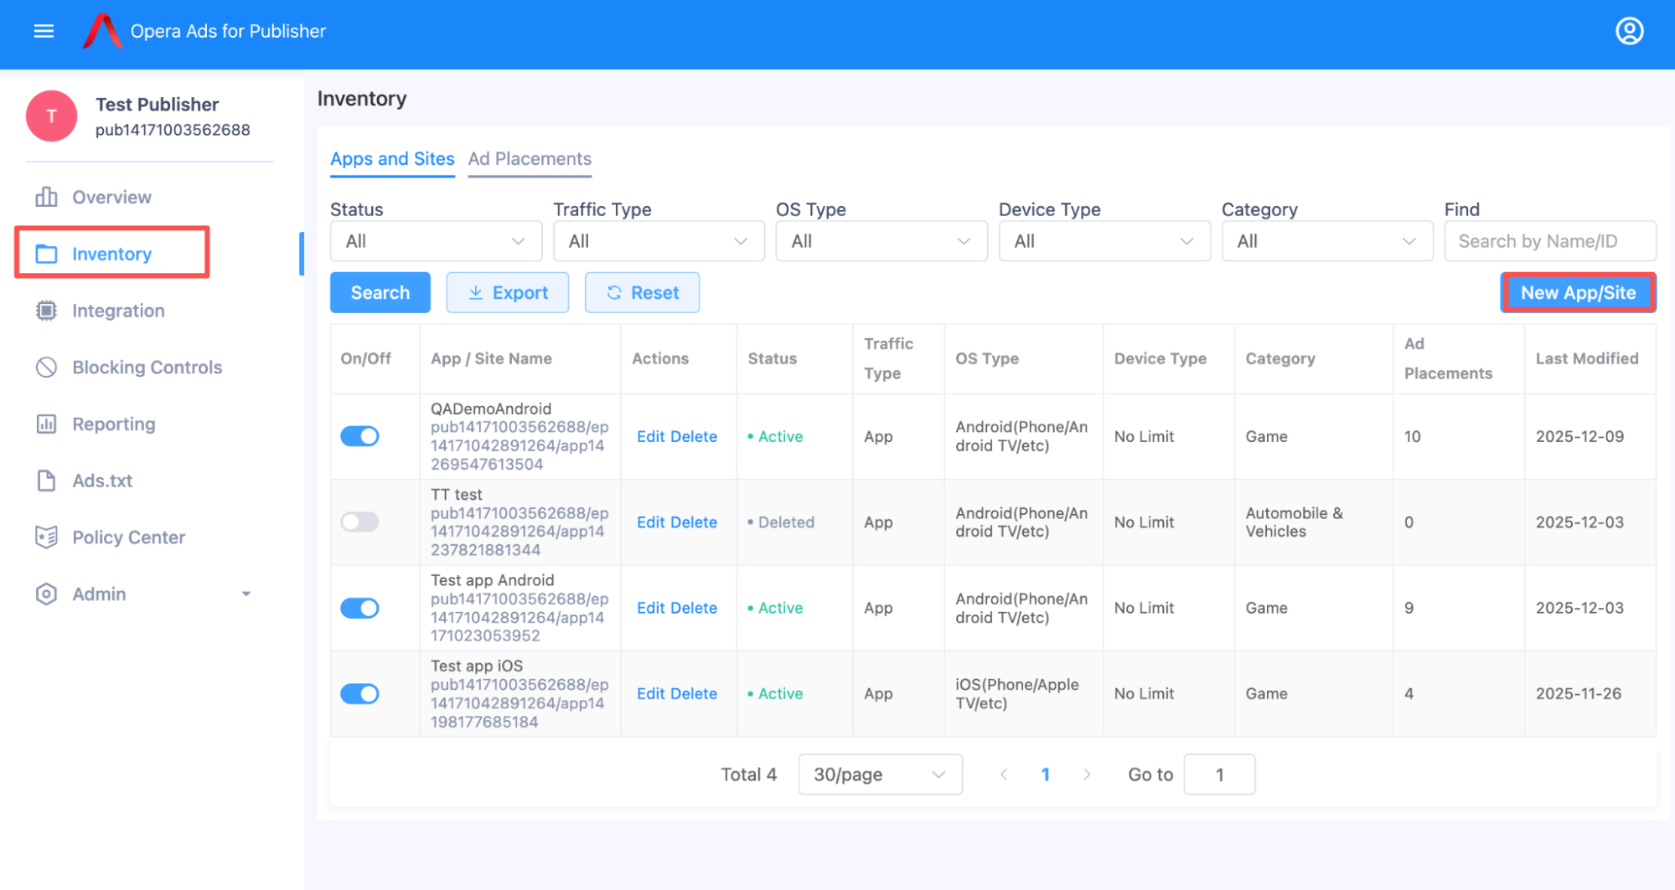This screenshot has width=1675, height=890.
Task: Open the hamburger menu icon
Action: (44, 31)
